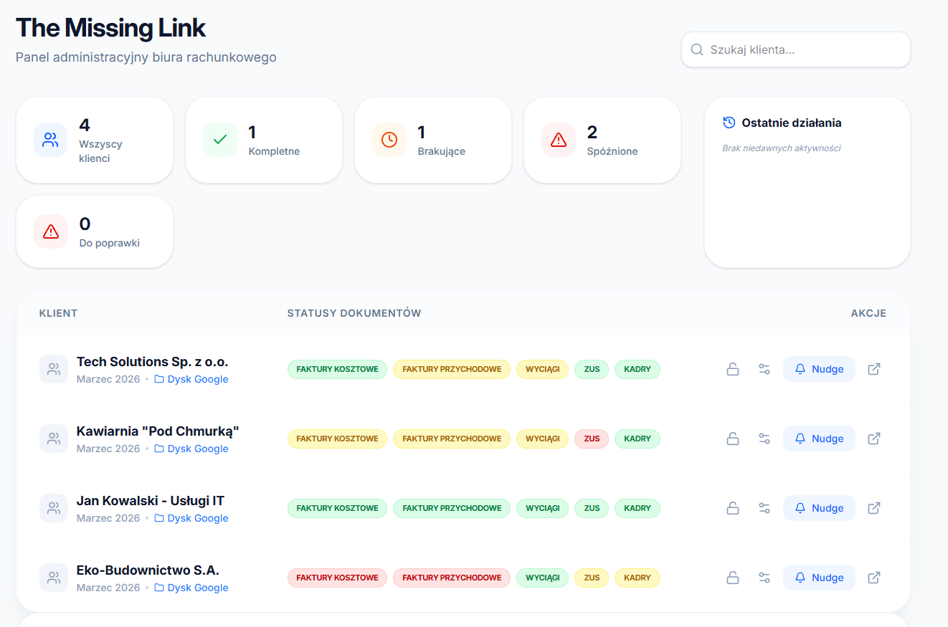Click the sliders icon for Tech Solutions row
This screenshot has height=627, width=948.
[x=764, y=369]
